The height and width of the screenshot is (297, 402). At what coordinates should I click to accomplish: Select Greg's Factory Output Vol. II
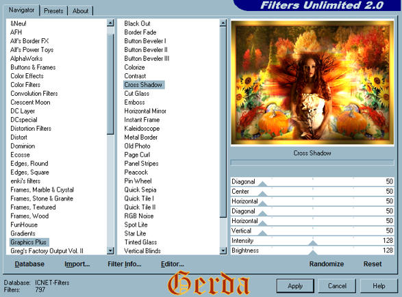coord(47,251)
